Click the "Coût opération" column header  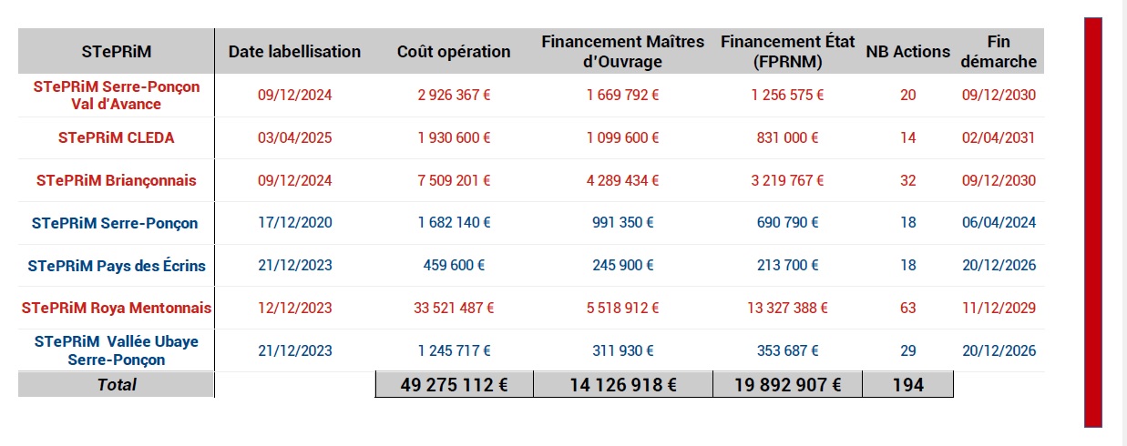tap(454, 52)
